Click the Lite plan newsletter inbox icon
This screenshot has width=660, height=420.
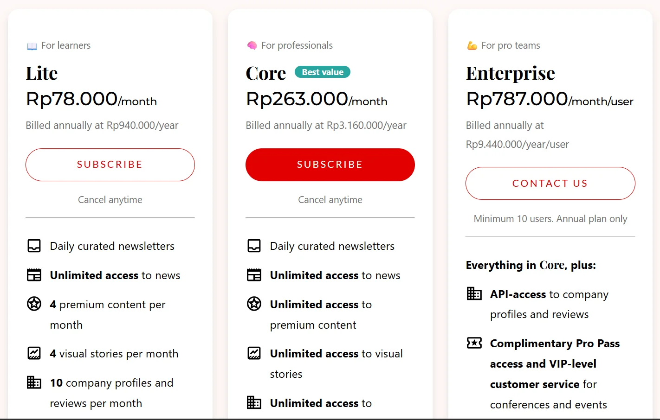pyautogui.click(x=34, y=246)
